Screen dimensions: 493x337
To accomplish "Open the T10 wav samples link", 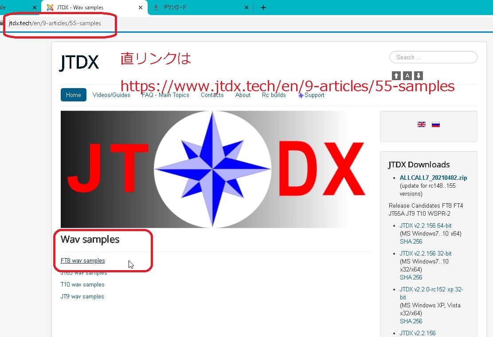I will tap(82, 285).
